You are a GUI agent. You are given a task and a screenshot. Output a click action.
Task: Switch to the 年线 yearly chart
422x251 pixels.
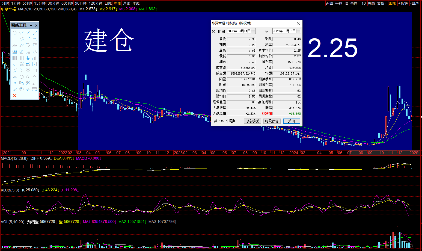[136, 3]
